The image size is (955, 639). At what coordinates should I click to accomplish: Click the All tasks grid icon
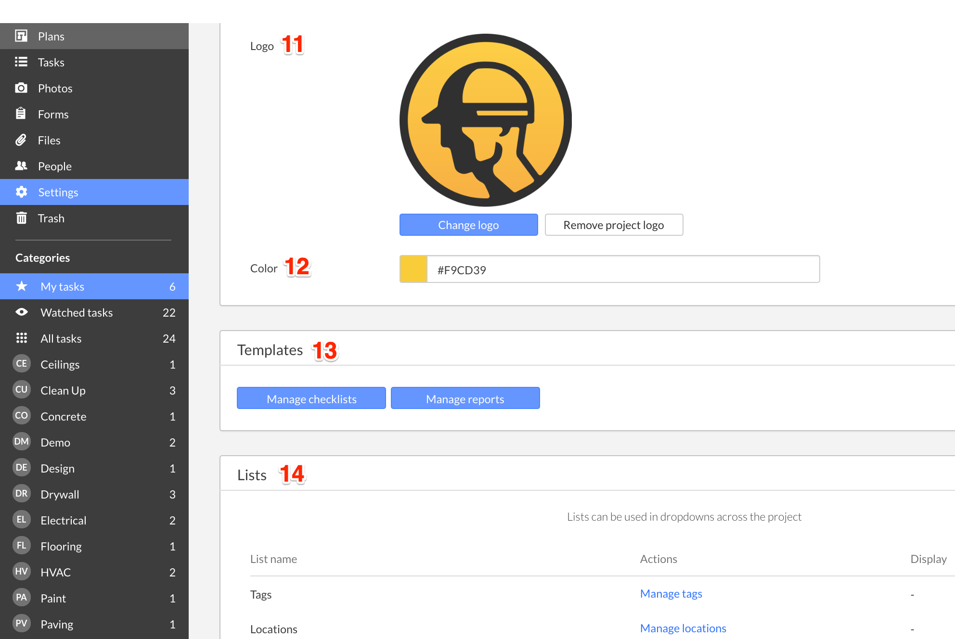point(22,338)
